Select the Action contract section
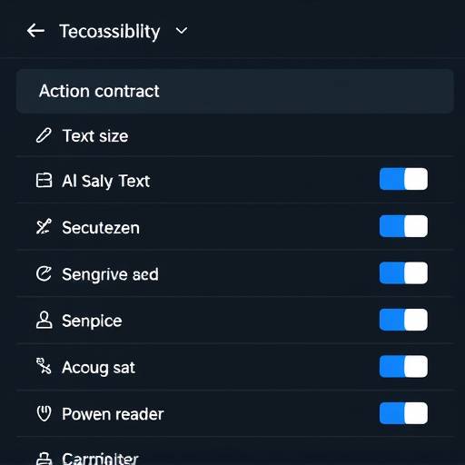465x465 pixels. coord(234,91)
